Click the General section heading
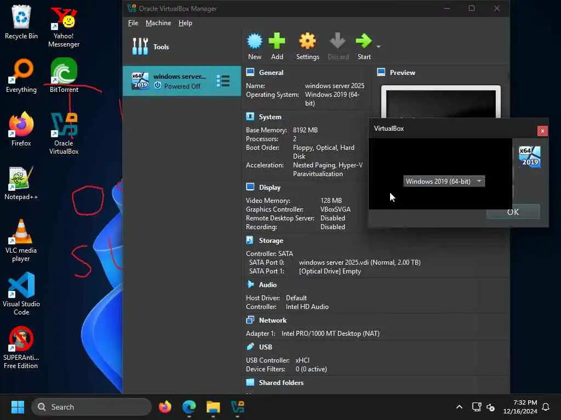 pos(271,73)
